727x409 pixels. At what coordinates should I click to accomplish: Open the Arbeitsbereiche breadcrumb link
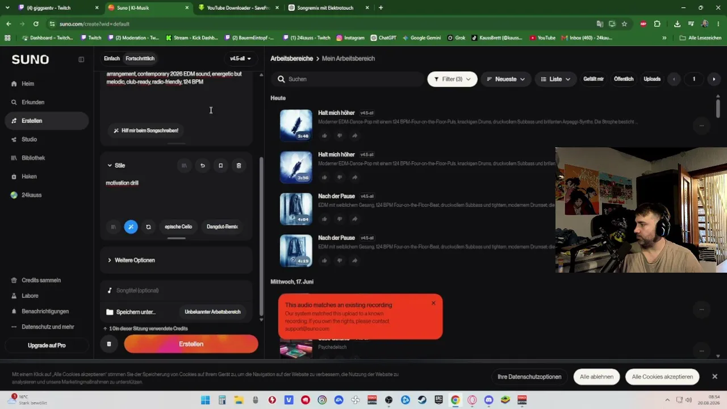[292, 59]
